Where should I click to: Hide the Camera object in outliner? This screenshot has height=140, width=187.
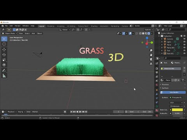click(184, 39)
